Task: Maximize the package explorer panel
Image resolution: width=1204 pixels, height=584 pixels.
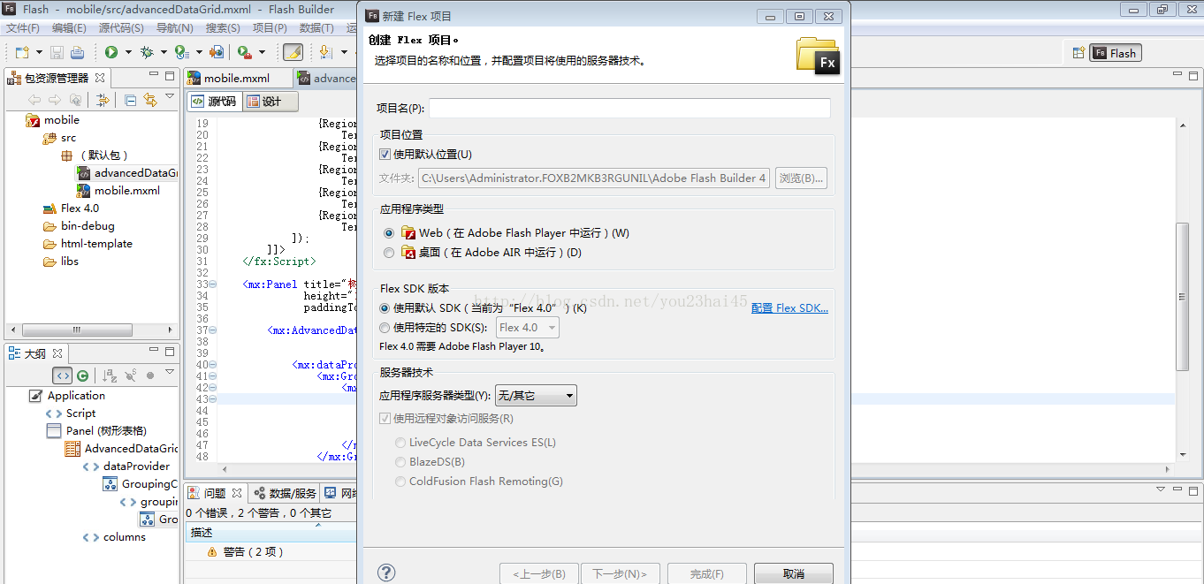Action: [x=169, y=76]
